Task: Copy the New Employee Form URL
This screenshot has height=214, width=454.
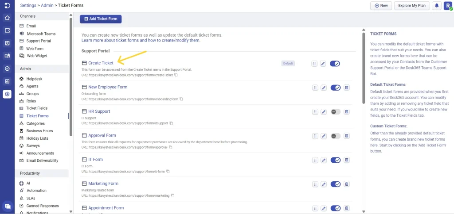Action: click(x=181, y=99)
